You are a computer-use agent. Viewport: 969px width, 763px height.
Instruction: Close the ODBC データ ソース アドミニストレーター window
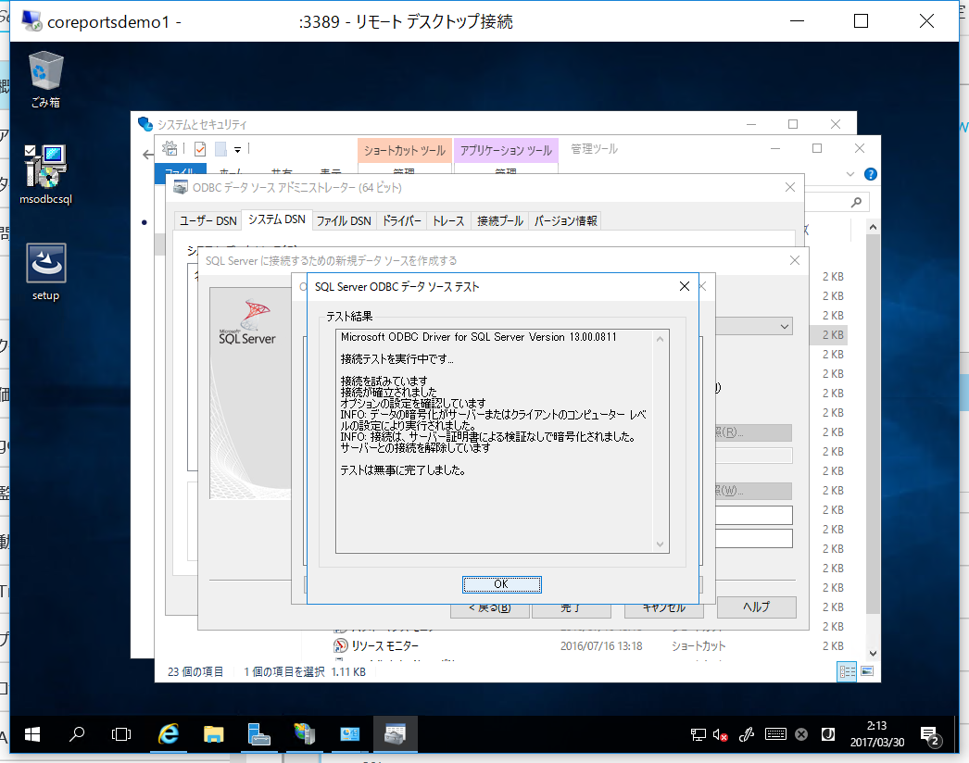[x=790, y=187]
